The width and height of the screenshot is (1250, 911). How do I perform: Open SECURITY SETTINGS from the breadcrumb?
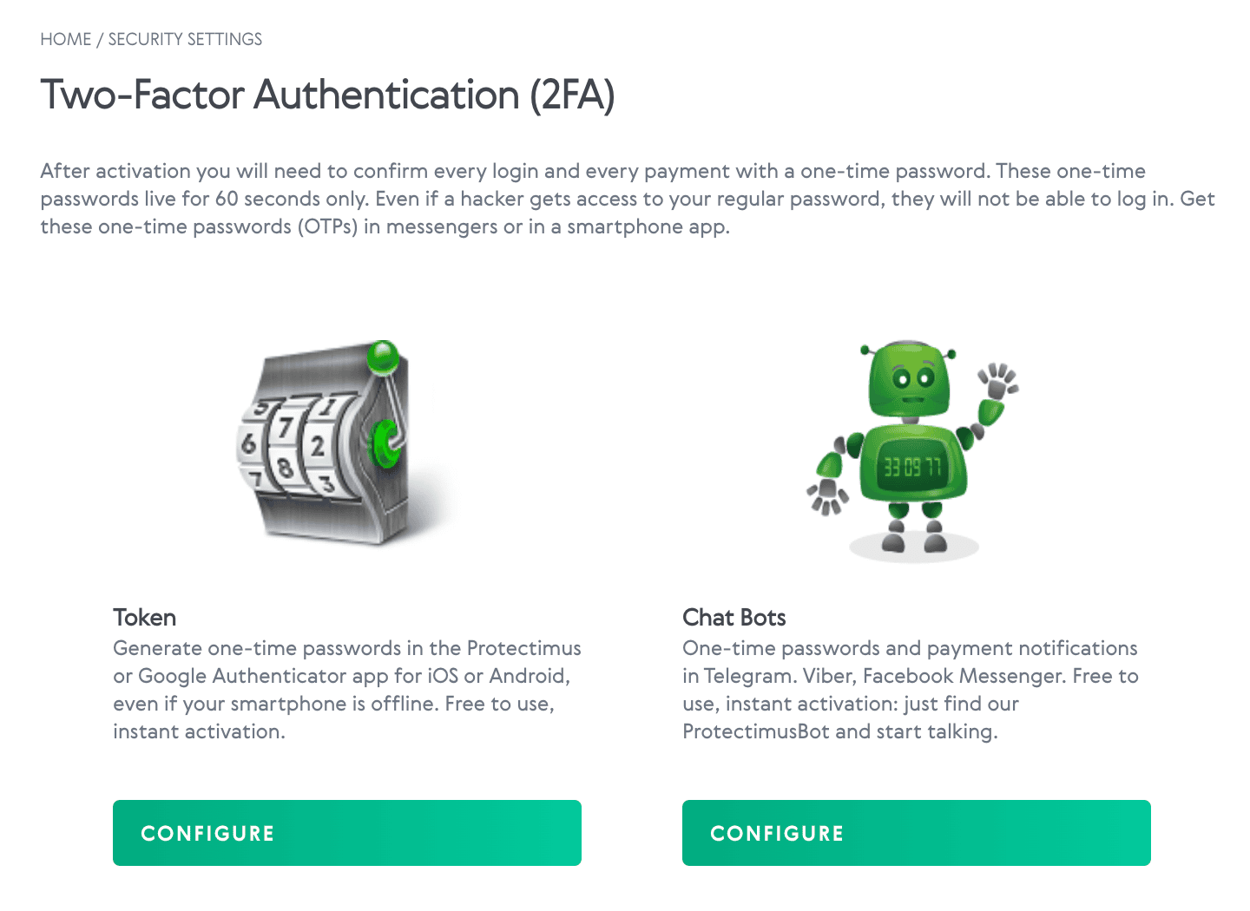[185, 39]
